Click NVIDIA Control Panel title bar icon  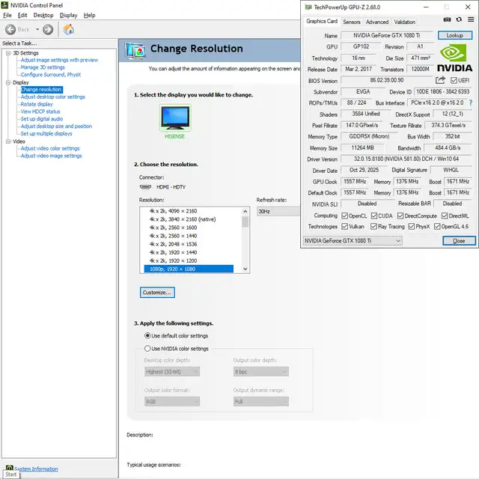4,5
